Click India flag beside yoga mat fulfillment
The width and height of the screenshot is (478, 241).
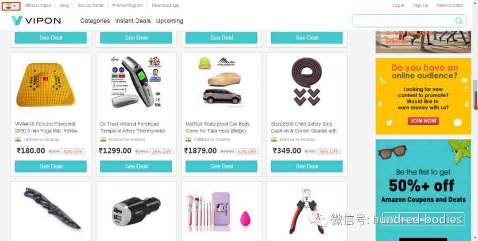click(x=18, y=140)
